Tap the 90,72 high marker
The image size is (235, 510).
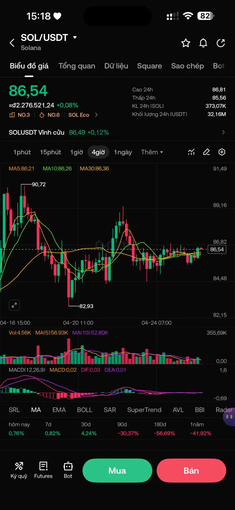click(39, 184)
